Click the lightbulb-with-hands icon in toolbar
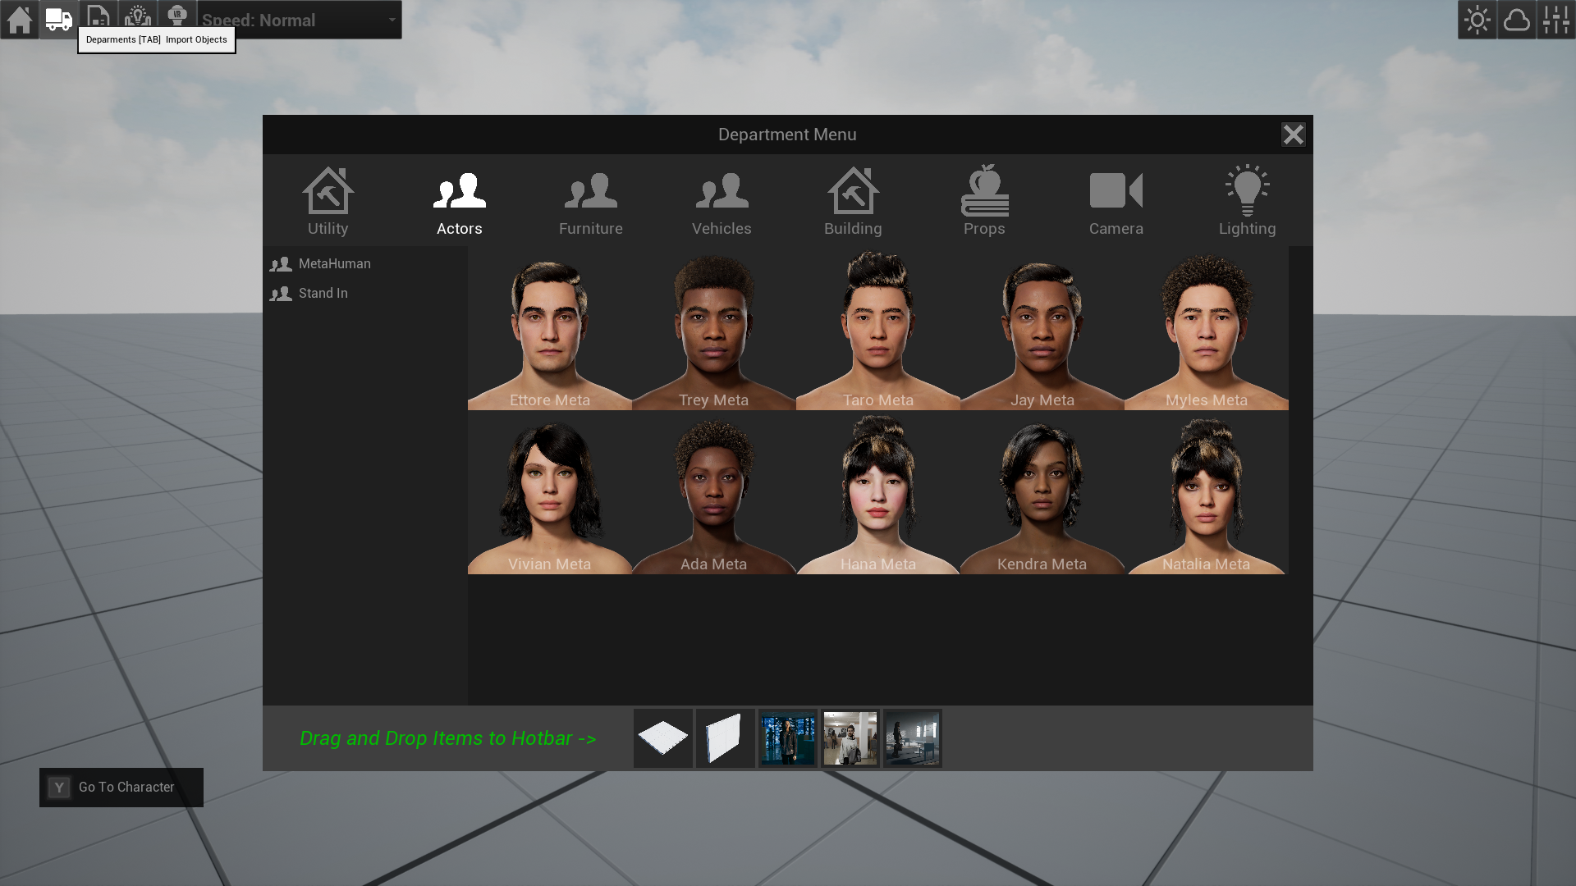The height and width of the screenshot is (886, 1576). pyautogui.click(x=138, y=13)
